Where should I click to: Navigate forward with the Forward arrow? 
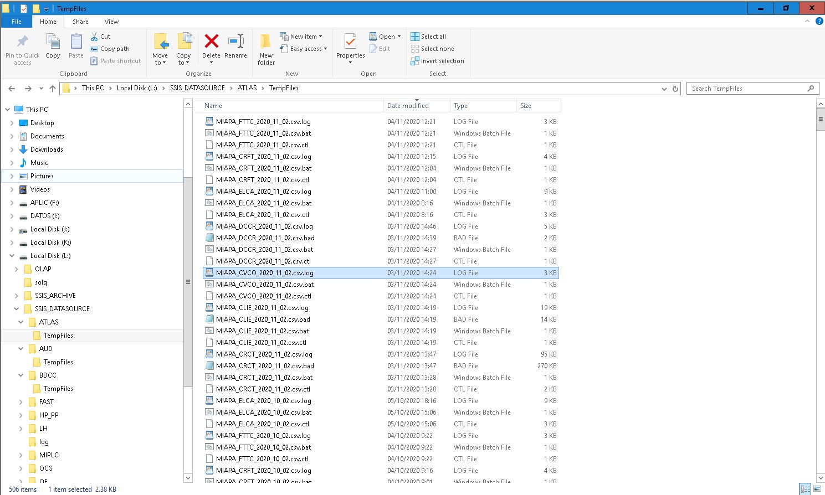coord(28,89)
